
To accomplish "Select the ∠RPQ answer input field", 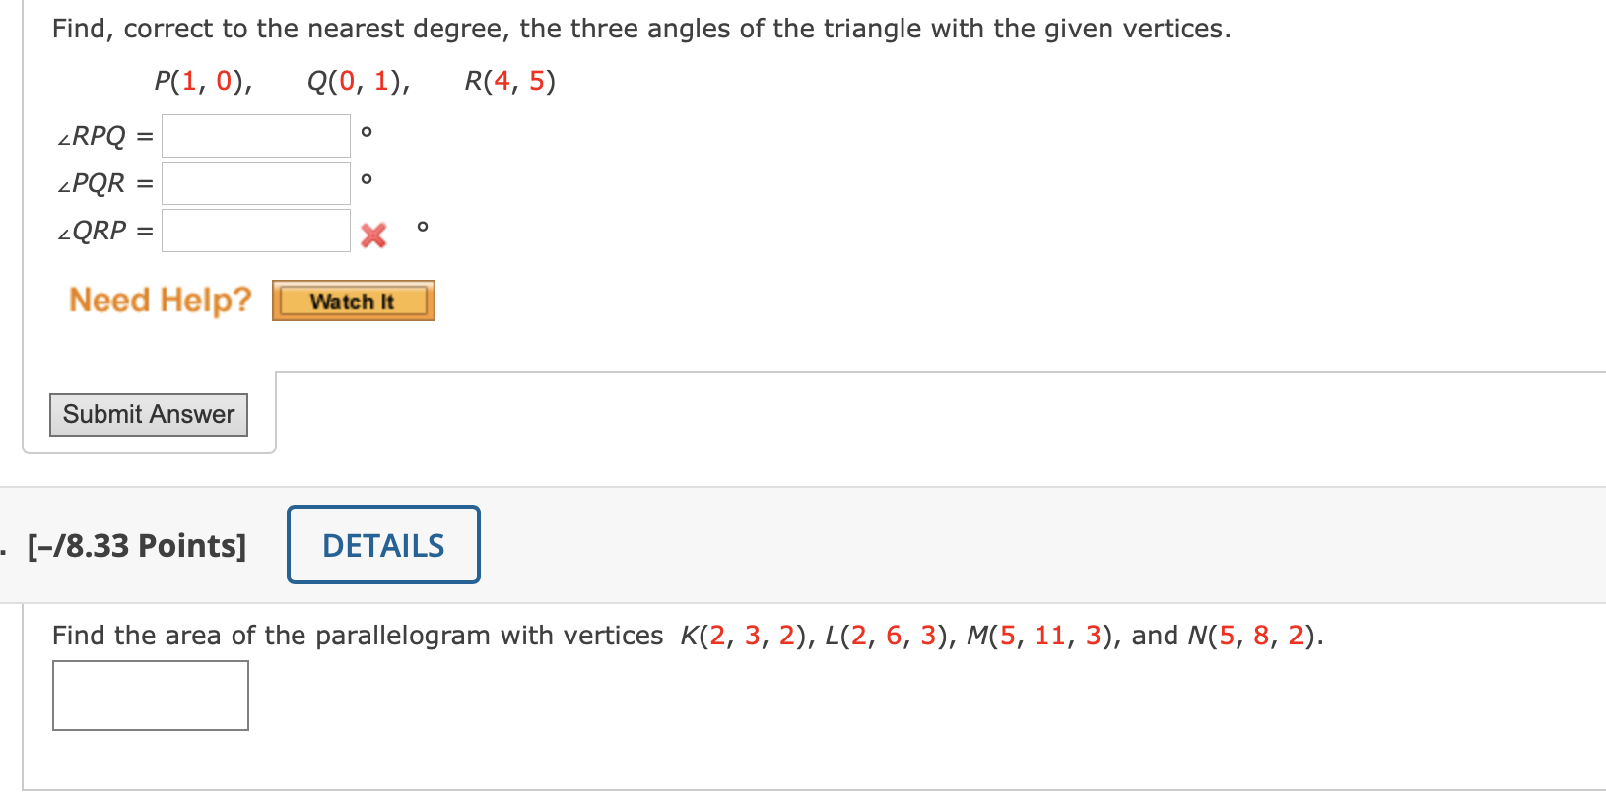I will tap(254, 135).
